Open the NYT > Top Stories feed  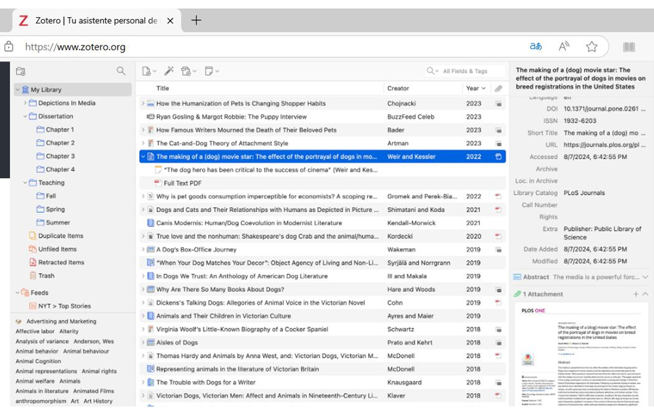pos(64,306)
